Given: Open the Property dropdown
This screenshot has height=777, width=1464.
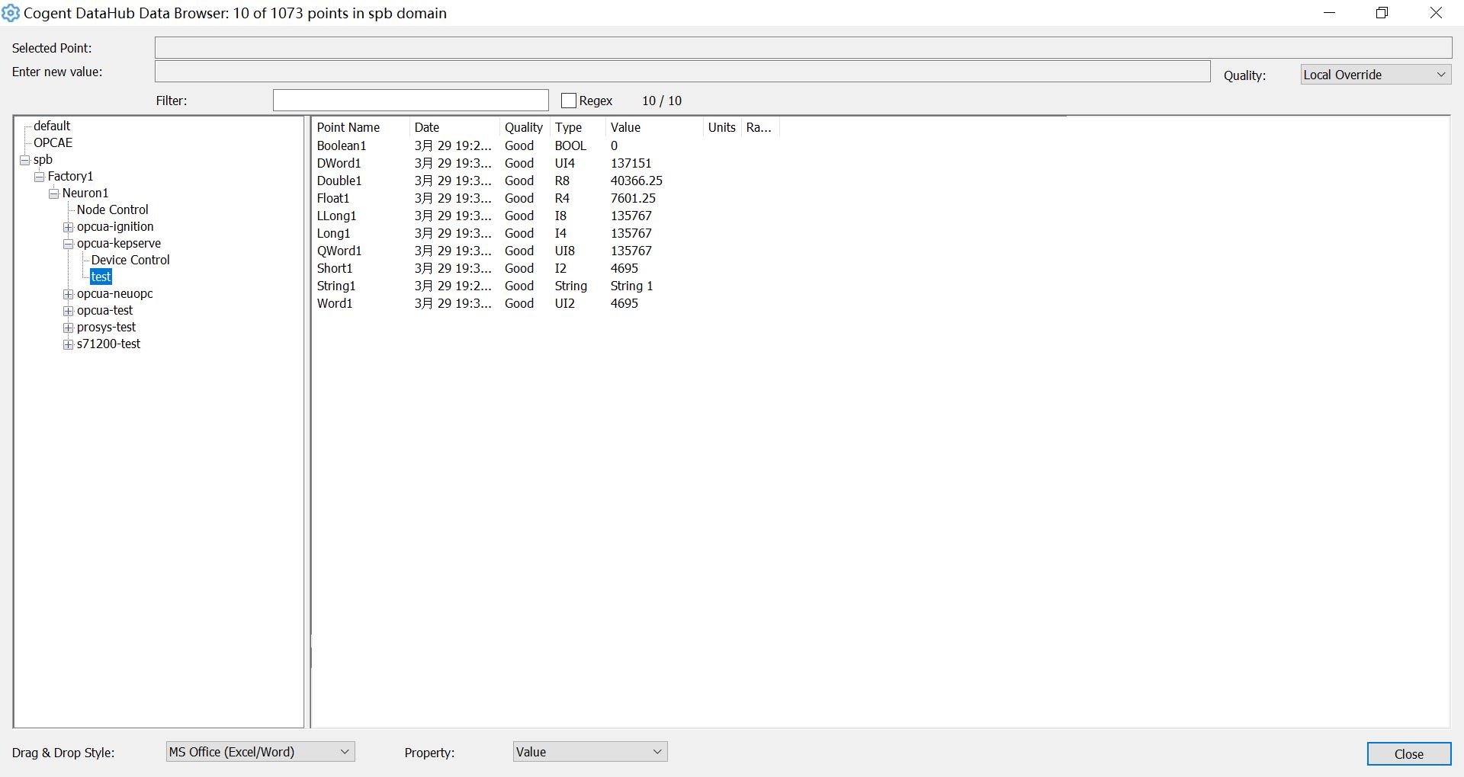Looking at the screenshot, I should pos(590,752).
